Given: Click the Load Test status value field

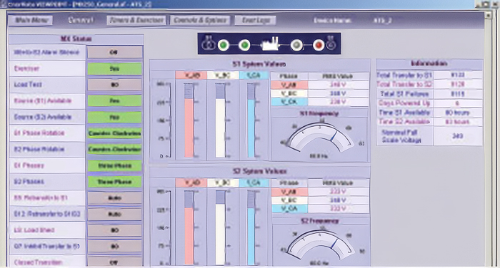Looking at the screenshot, I should [x=114, y=85].
